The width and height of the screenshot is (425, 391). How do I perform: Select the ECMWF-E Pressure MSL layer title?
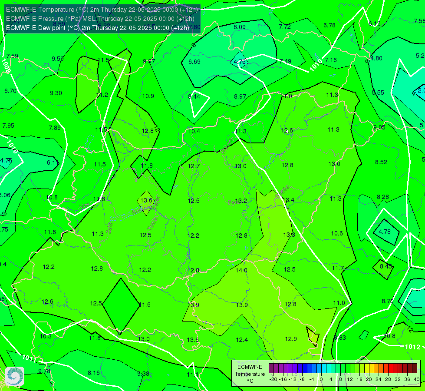click(100, 19)
